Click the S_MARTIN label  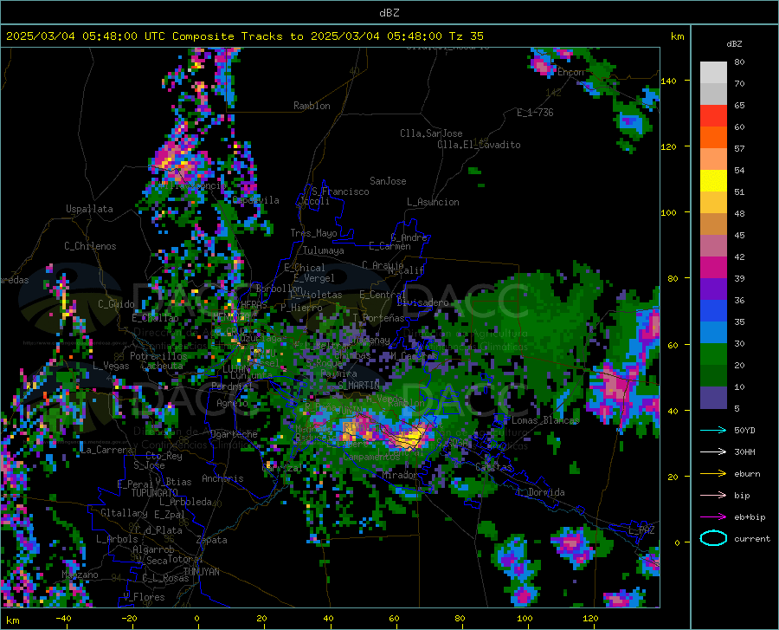click(358, 386)
